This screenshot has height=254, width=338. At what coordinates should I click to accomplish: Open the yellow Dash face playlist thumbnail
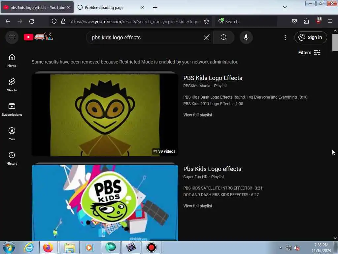pos(105,115)
